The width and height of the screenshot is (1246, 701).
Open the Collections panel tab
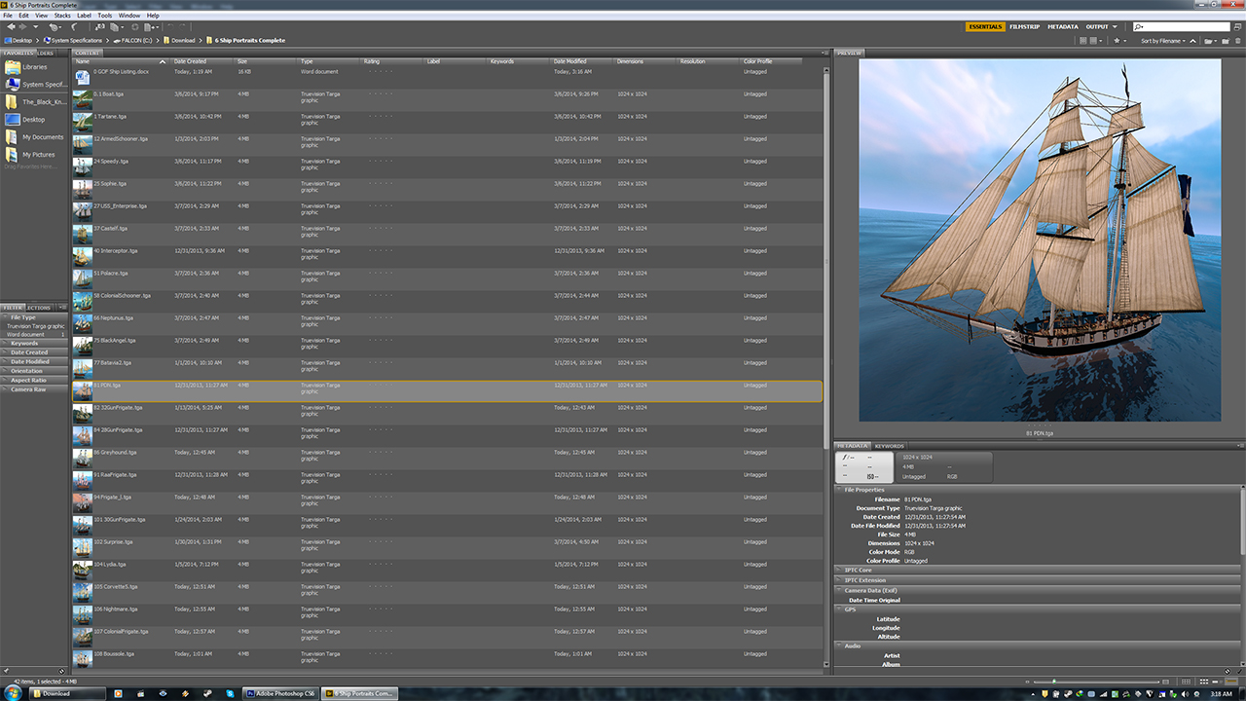[x=39, y=308]
